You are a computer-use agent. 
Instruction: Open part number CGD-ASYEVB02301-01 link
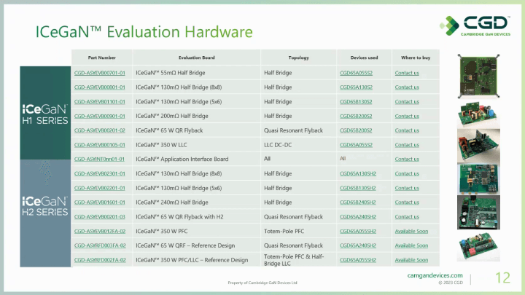point(99,173)
